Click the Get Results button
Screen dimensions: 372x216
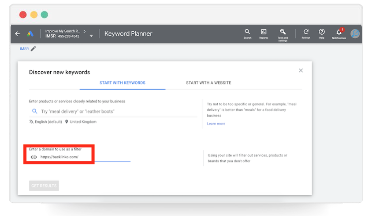pyautogui.click(x=44, y=186)
